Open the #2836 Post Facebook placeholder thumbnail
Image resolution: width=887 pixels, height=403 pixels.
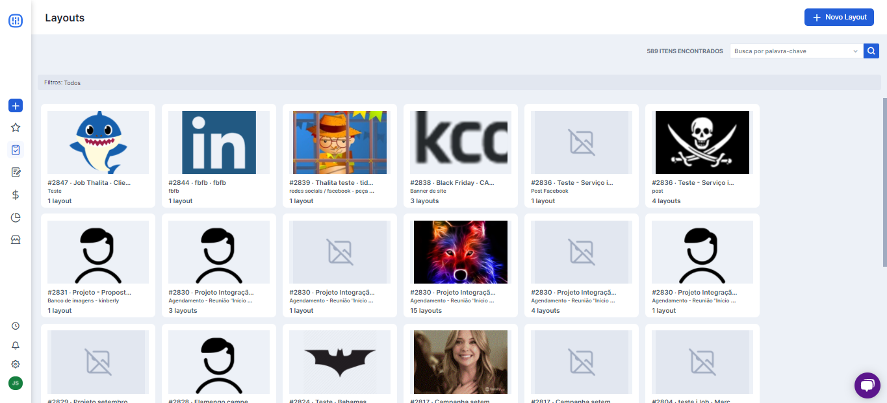coord(582,142)
